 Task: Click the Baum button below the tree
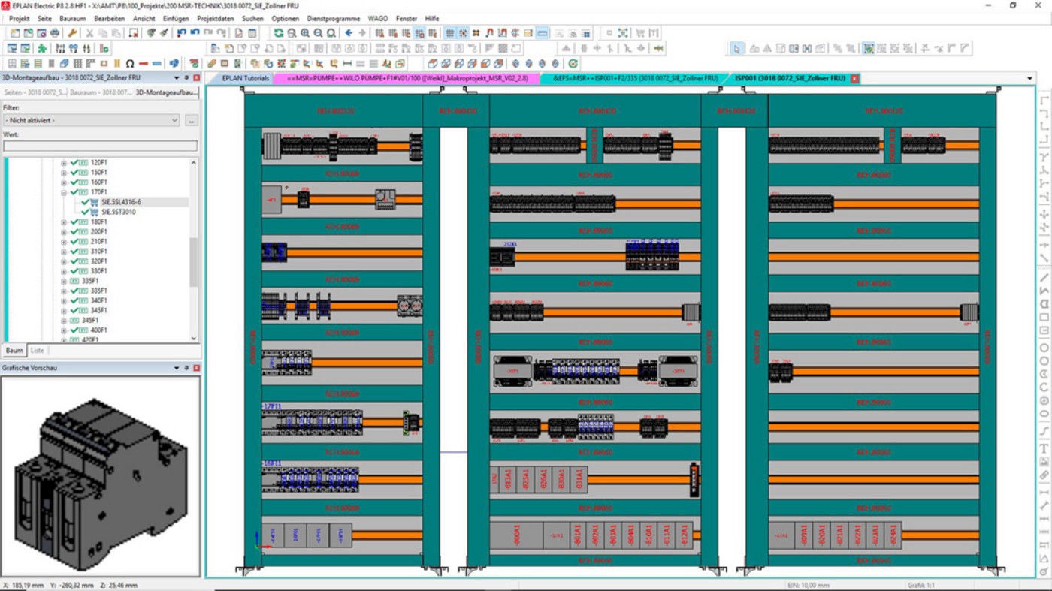[13, 350]
